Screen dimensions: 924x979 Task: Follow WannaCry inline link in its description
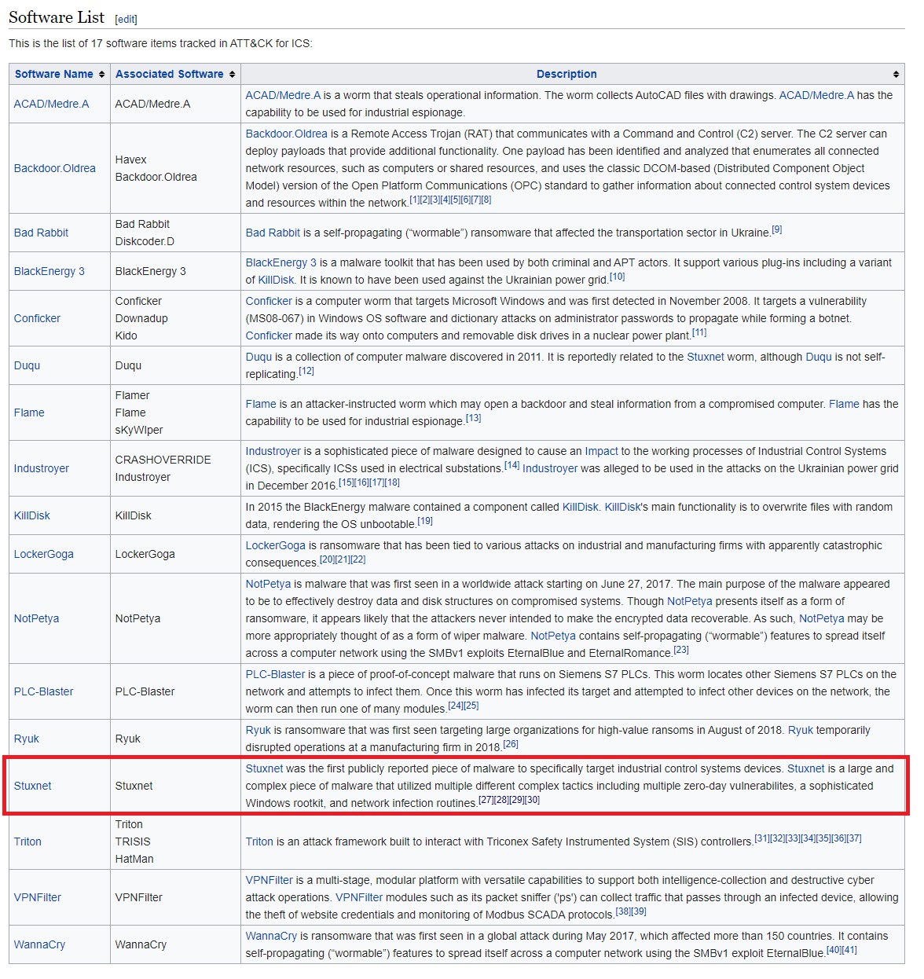point(271,936)
